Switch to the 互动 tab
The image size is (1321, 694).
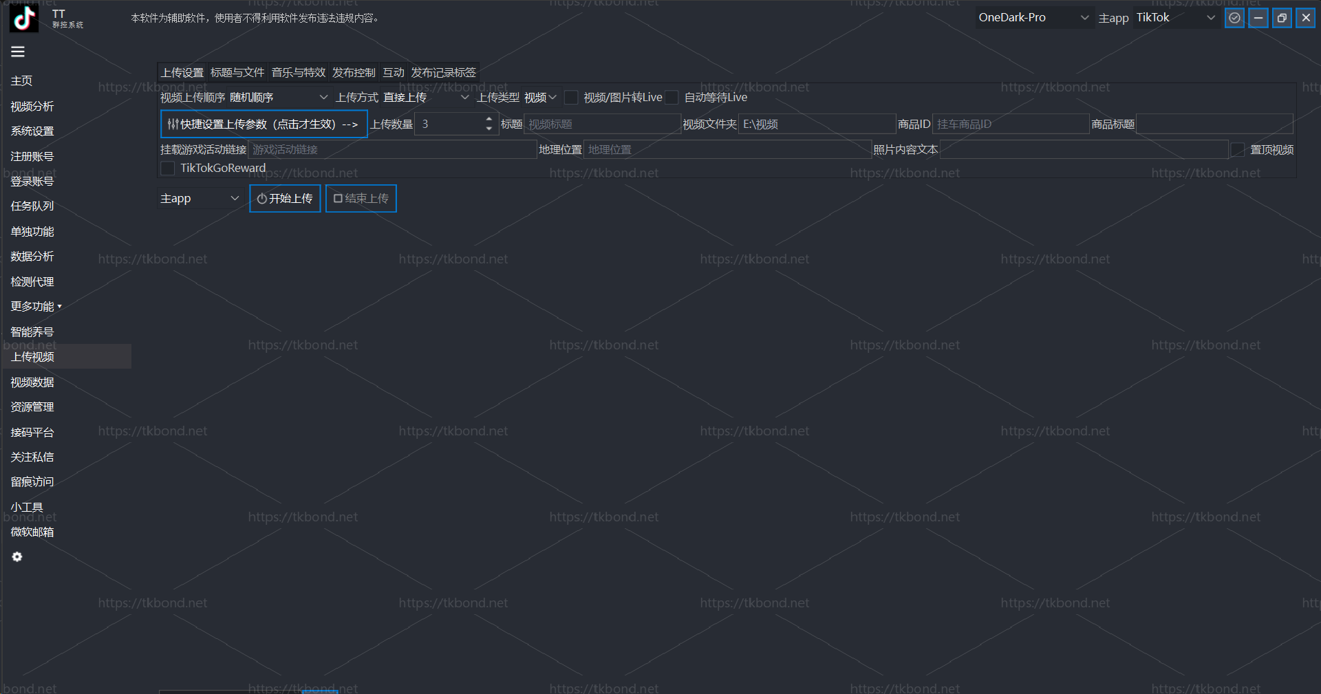[394, 73]
